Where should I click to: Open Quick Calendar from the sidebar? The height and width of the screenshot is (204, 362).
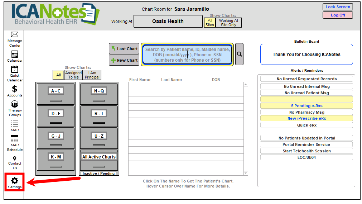point(15,70)
